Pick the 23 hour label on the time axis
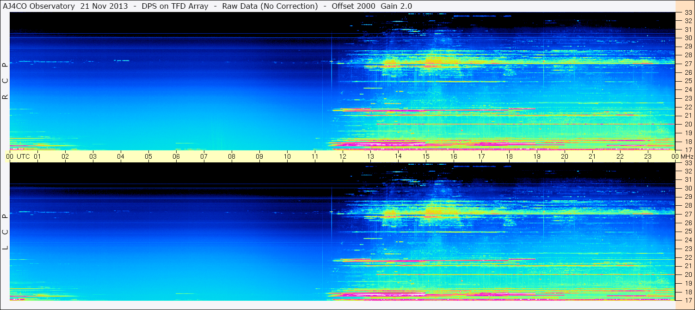 (x=648, y=156)
